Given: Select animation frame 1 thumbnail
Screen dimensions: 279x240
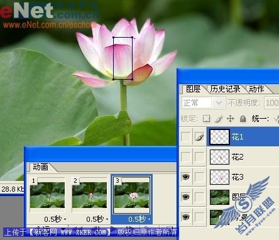Looking at the screenshot, I should click(47, 195).
